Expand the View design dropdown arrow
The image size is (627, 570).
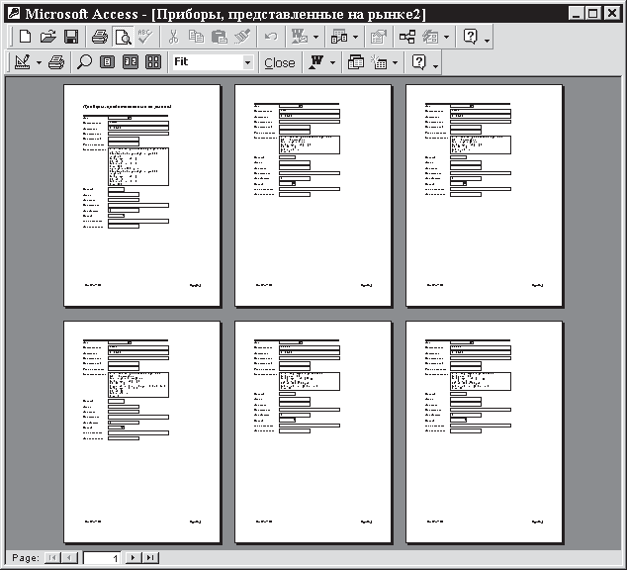[x=39, y=62]
